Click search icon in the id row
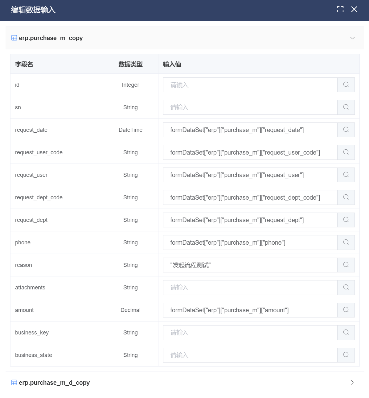 pos(346,85)
